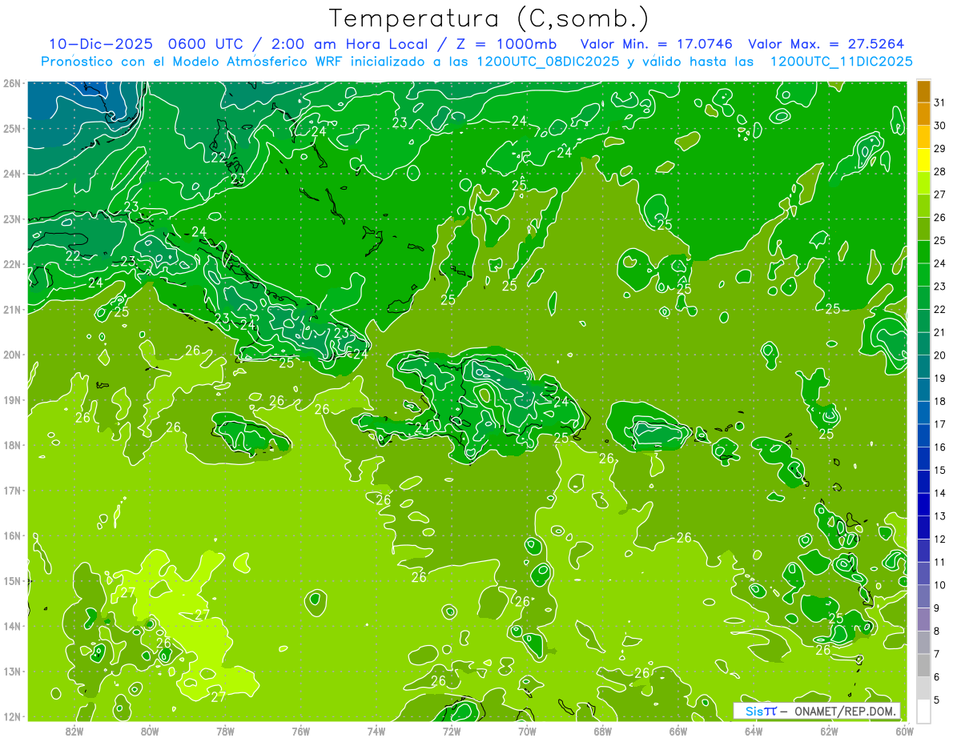Click the "21N" latitude label
Viewport: 961px width, 742px height.
12,309
